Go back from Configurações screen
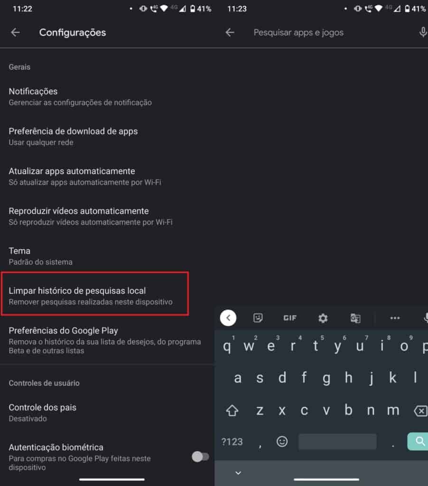 [x=15, y=32]
